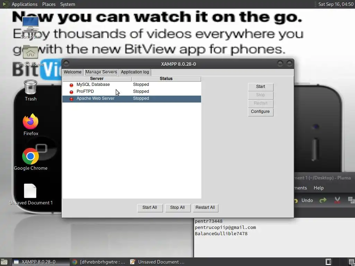Click the greyed Stop button
The image size is (355, 266).
click(x=261, y=95)
